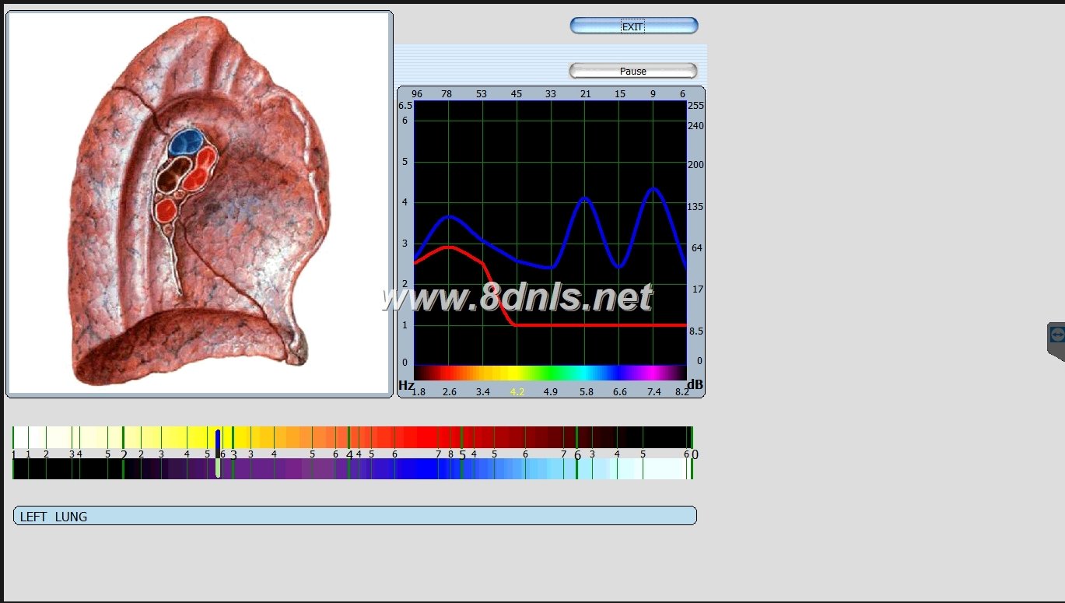Select the 8.2 Hz marker below the graph
1065x603 pixels.
[x=682, y=393]
